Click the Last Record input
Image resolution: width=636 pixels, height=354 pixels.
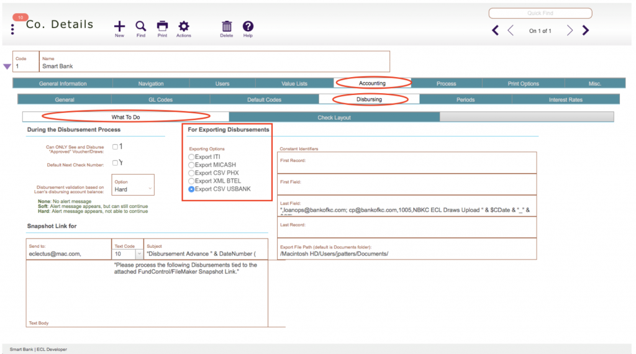pyautogui.click(x=407, y=227)
